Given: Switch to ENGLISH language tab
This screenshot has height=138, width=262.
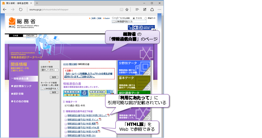Looking at the screenshot, I should pyautogui.click(x=30, y=35).
